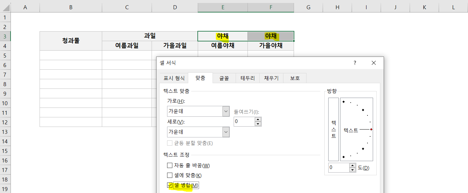This screenshot has height=193, width=468.
Task: Select the 테두리 tab
Action: (248, 78)
